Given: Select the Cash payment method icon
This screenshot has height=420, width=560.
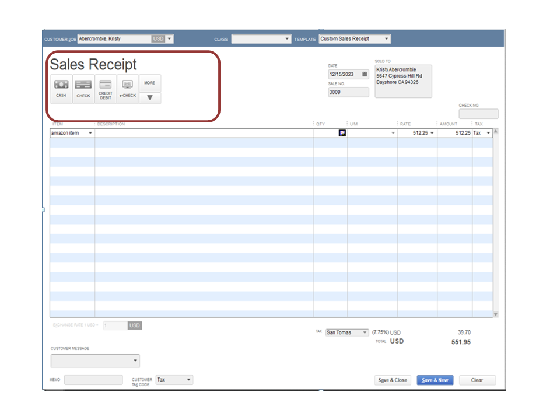Looking at the screenshot, I should click(x=61, y=89).
